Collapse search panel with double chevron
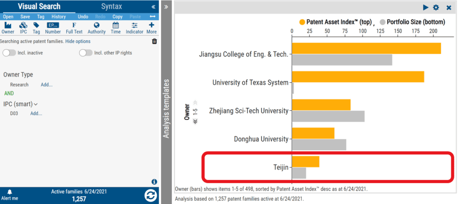Viewport: 458px width, 204px height. (x=153, y=7)
